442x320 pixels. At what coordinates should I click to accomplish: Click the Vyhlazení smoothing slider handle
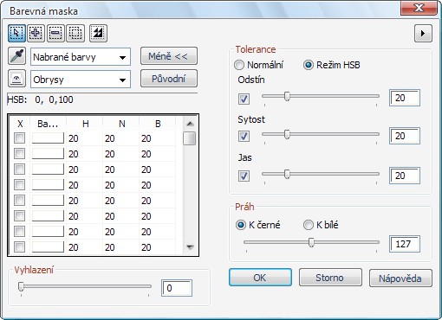21,286
